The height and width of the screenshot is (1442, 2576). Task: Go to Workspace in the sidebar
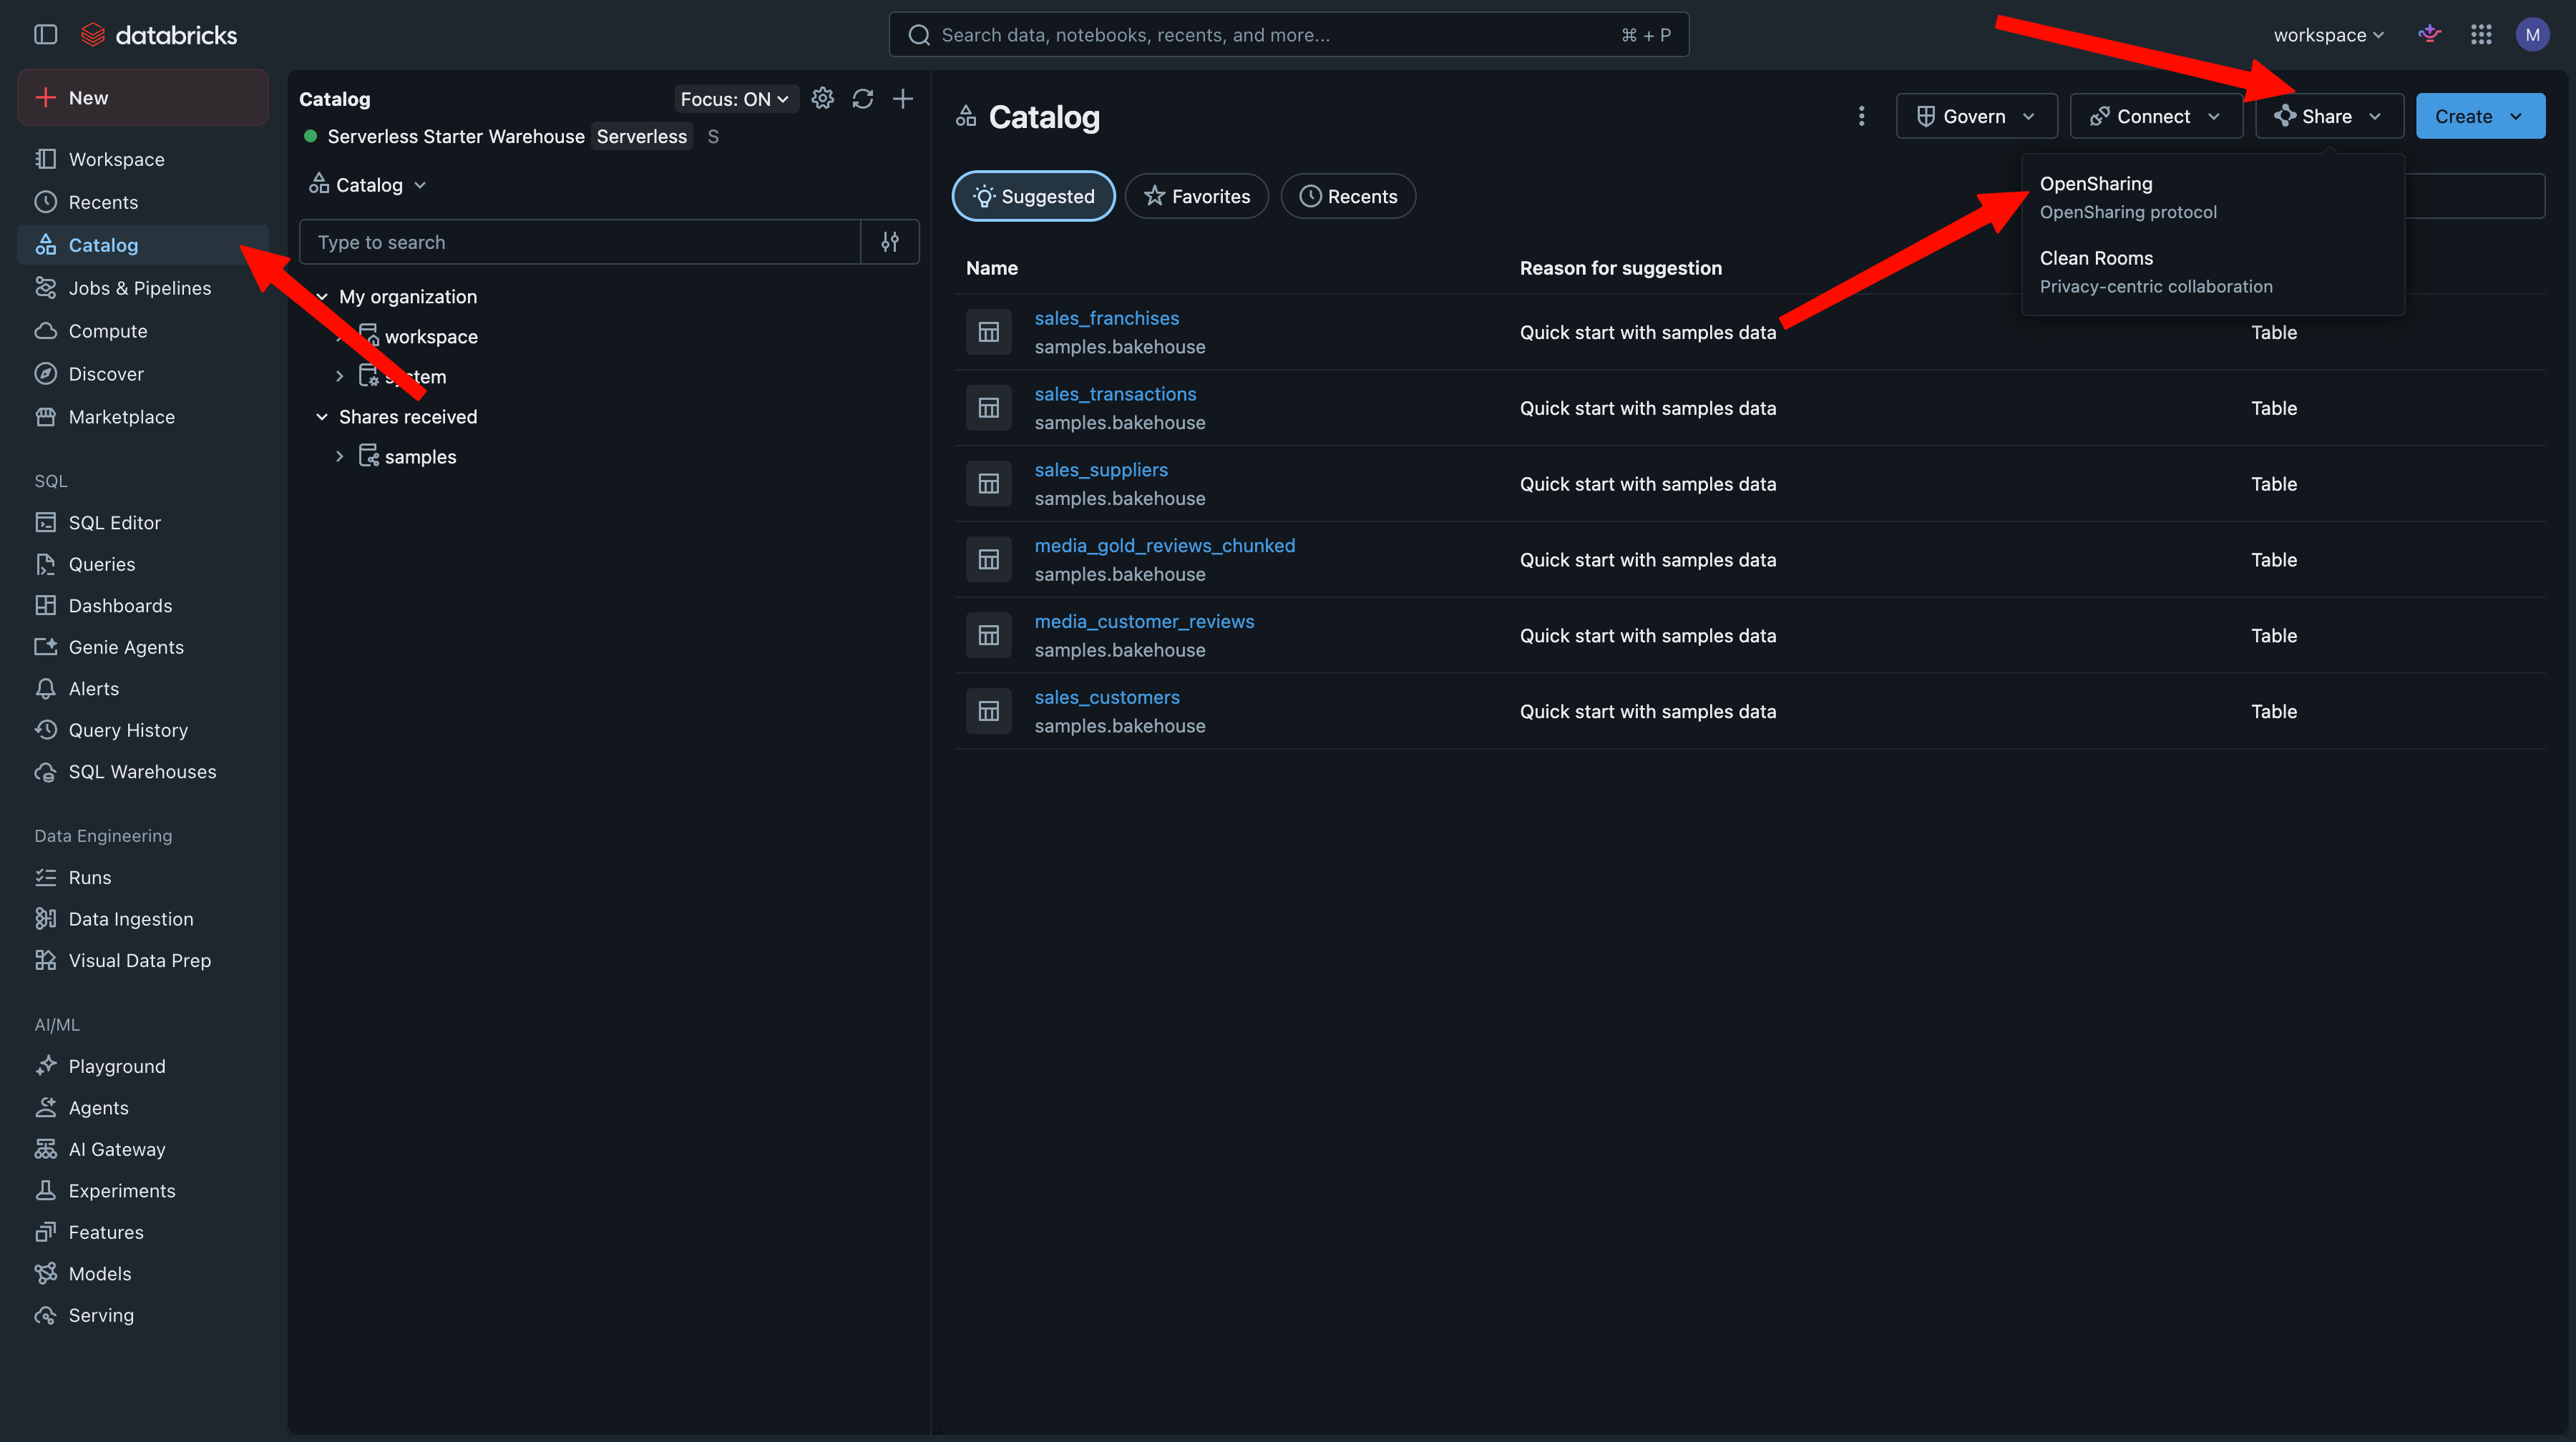point(143,159)
